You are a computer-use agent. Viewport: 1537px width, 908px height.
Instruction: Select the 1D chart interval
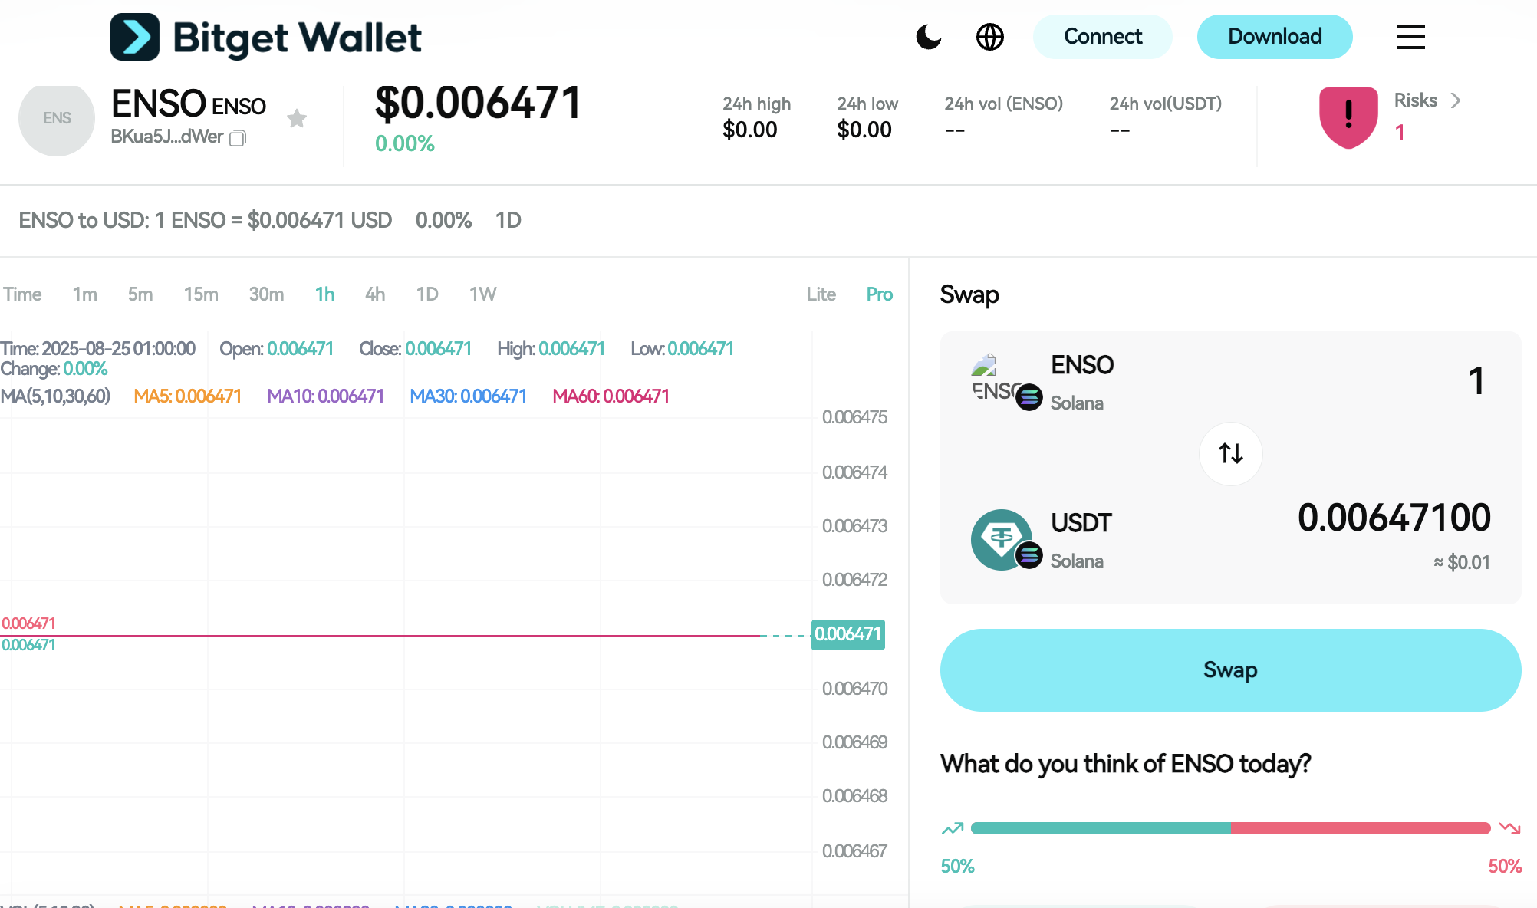pyautogui.click(x=427, y=294)
